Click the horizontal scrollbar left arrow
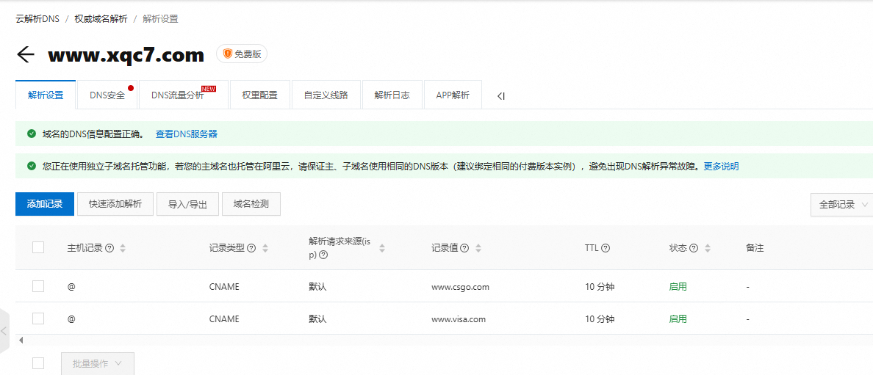Viewport: 873px width, 375px height. click(21, 340)
